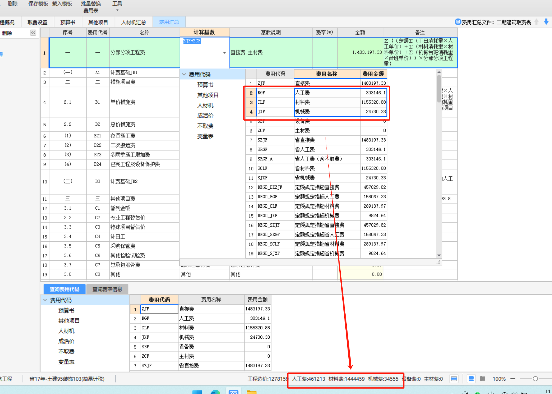Click 删除 in the top toolbar
This screenshot has width=552, height=394.
13,4
